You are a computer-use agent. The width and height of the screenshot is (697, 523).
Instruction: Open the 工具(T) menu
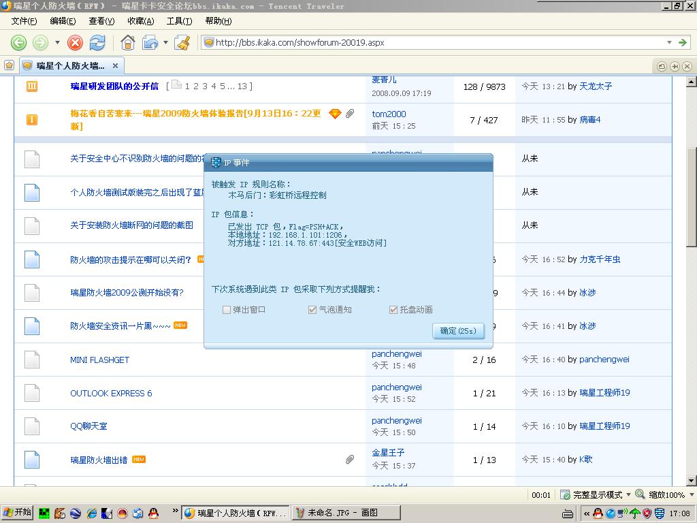coord(179,21)
